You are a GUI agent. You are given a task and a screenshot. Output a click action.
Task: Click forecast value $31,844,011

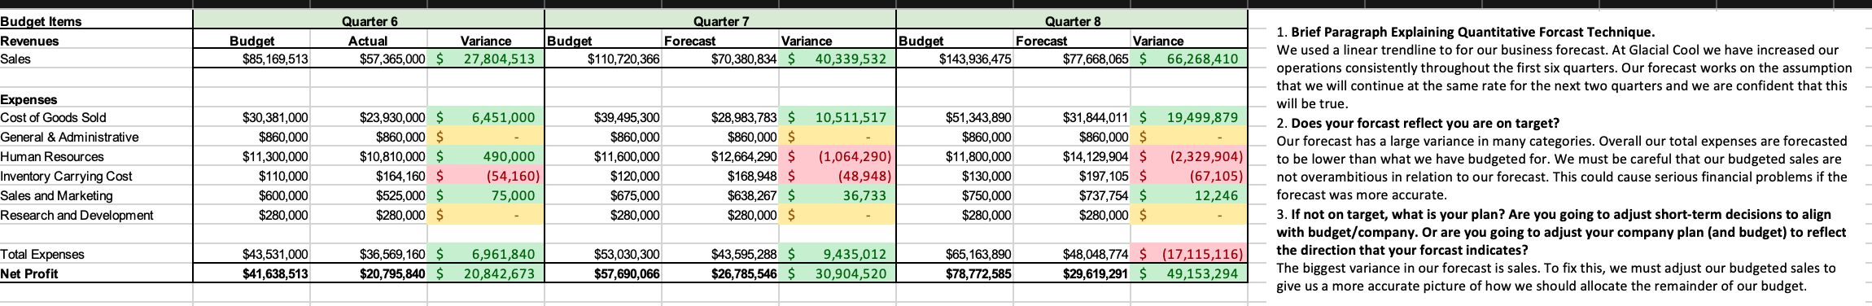click(1072, 118)
